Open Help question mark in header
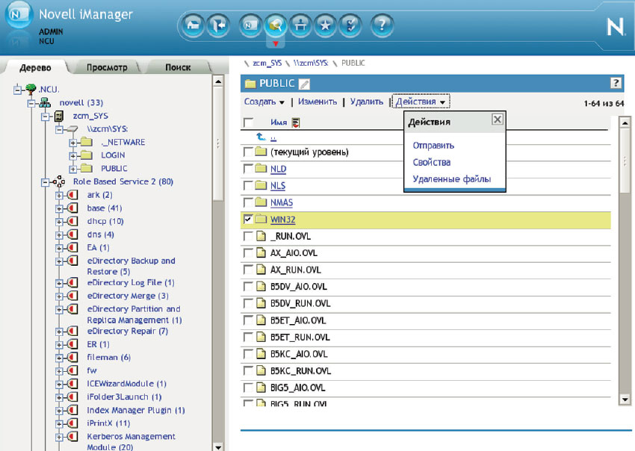Image resolution: width=635 pixels, height=451 pixels. 382,25
